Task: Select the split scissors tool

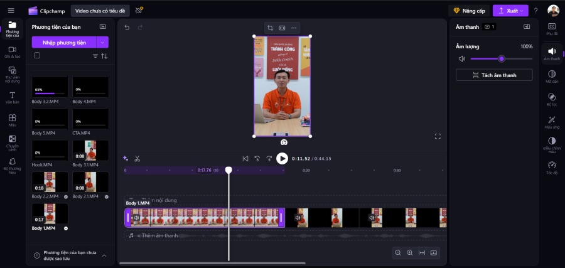Action: (x=137, y=159)
